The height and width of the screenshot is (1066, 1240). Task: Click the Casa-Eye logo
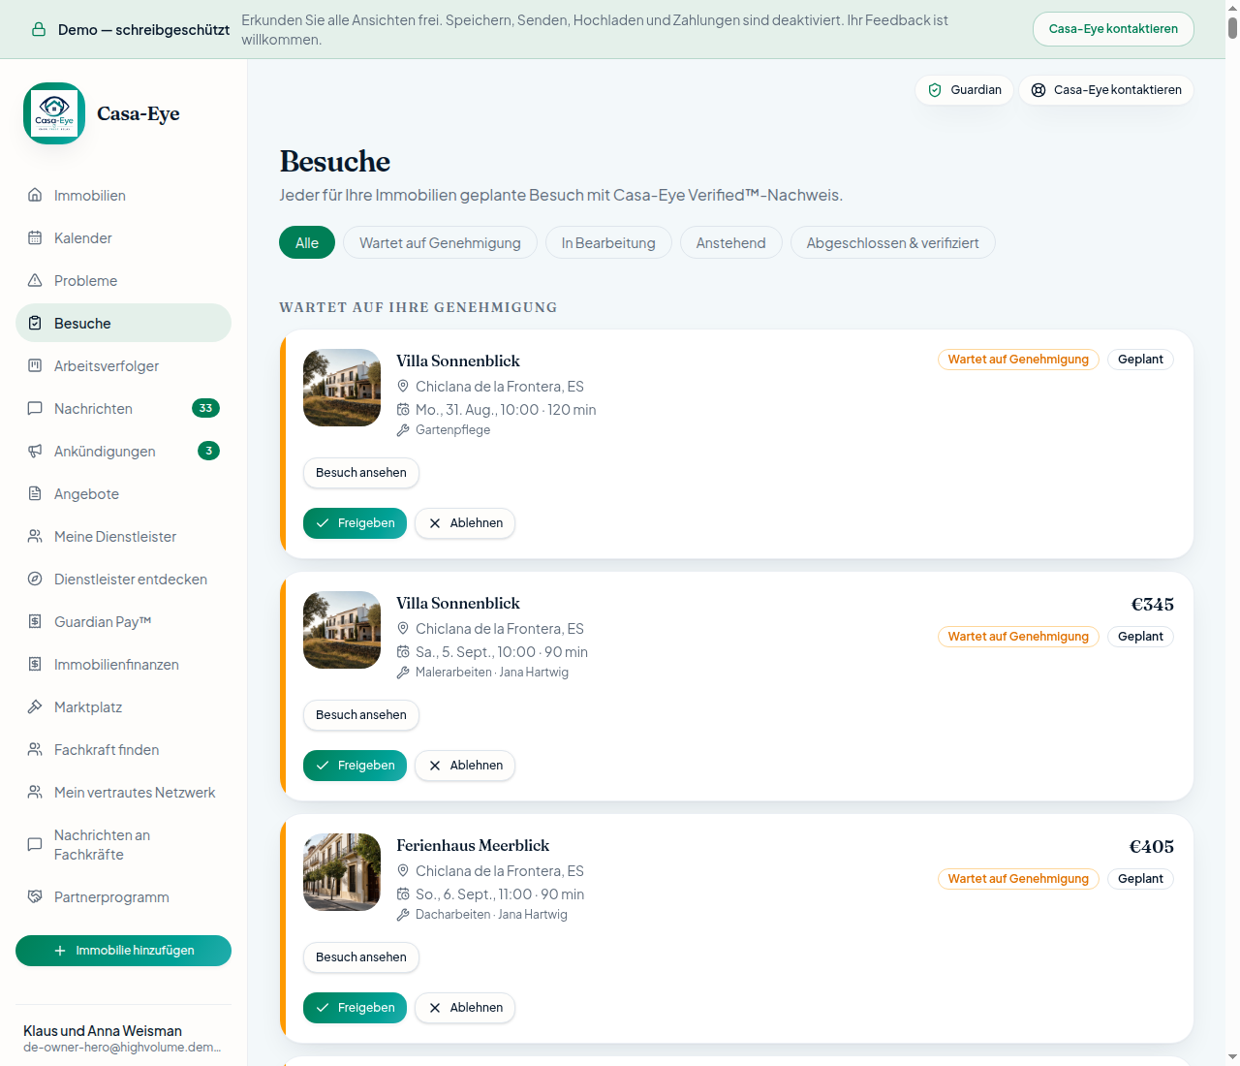click(54, 113)
